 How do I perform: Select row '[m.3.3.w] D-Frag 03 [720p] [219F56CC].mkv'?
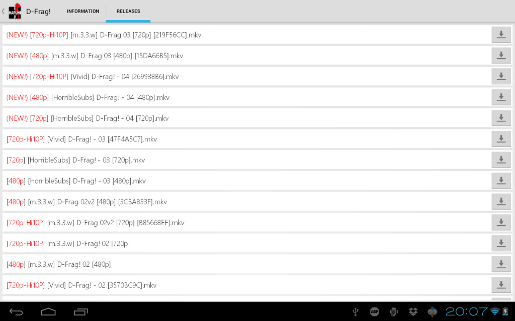pyautogui.click(x=246, y=35)
